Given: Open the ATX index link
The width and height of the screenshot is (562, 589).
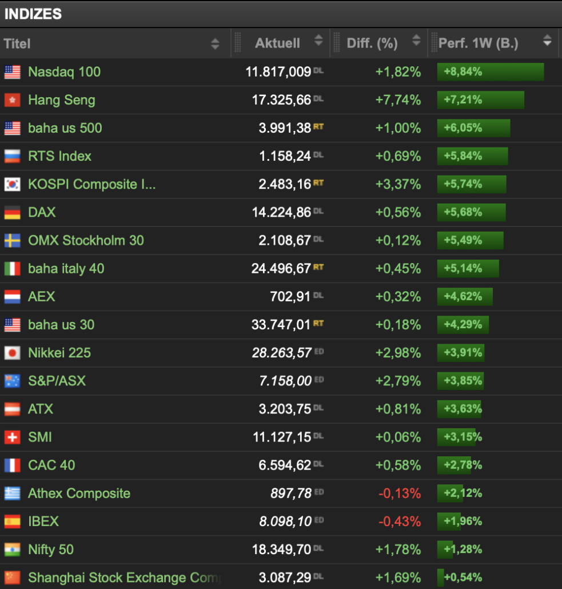Looking at the screenshot, I should point(41,409).
